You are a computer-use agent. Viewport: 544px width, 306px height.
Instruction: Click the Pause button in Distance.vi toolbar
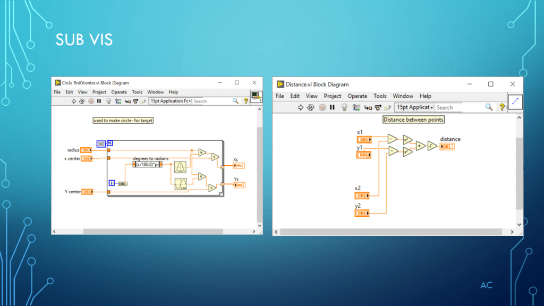click(332, 107)
